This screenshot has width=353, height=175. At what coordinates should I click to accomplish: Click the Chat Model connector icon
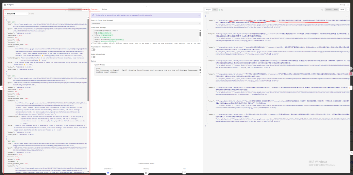click(x=108, y=172)
